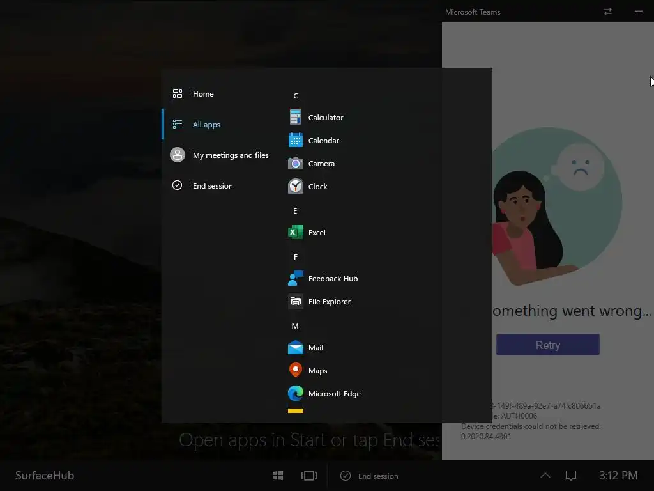Click the Microsoft Edge label
Viewport: 654px width, 491px height.
[x=334, y=394]
